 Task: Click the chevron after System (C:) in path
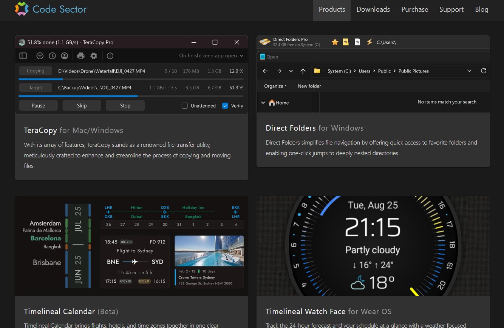tap(355, 71)
